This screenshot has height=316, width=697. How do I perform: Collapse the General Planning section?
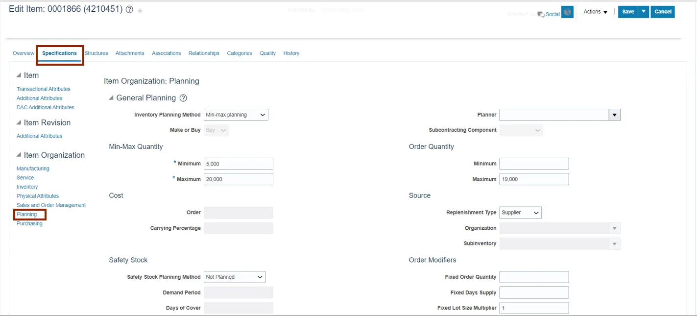pos(112,98)
